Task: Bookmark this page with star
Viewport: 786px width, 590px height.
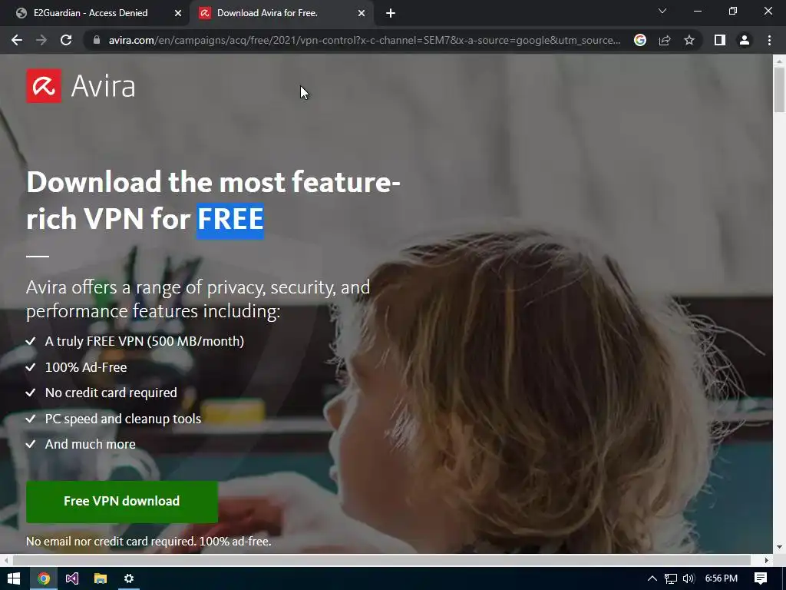Action: 689,40
